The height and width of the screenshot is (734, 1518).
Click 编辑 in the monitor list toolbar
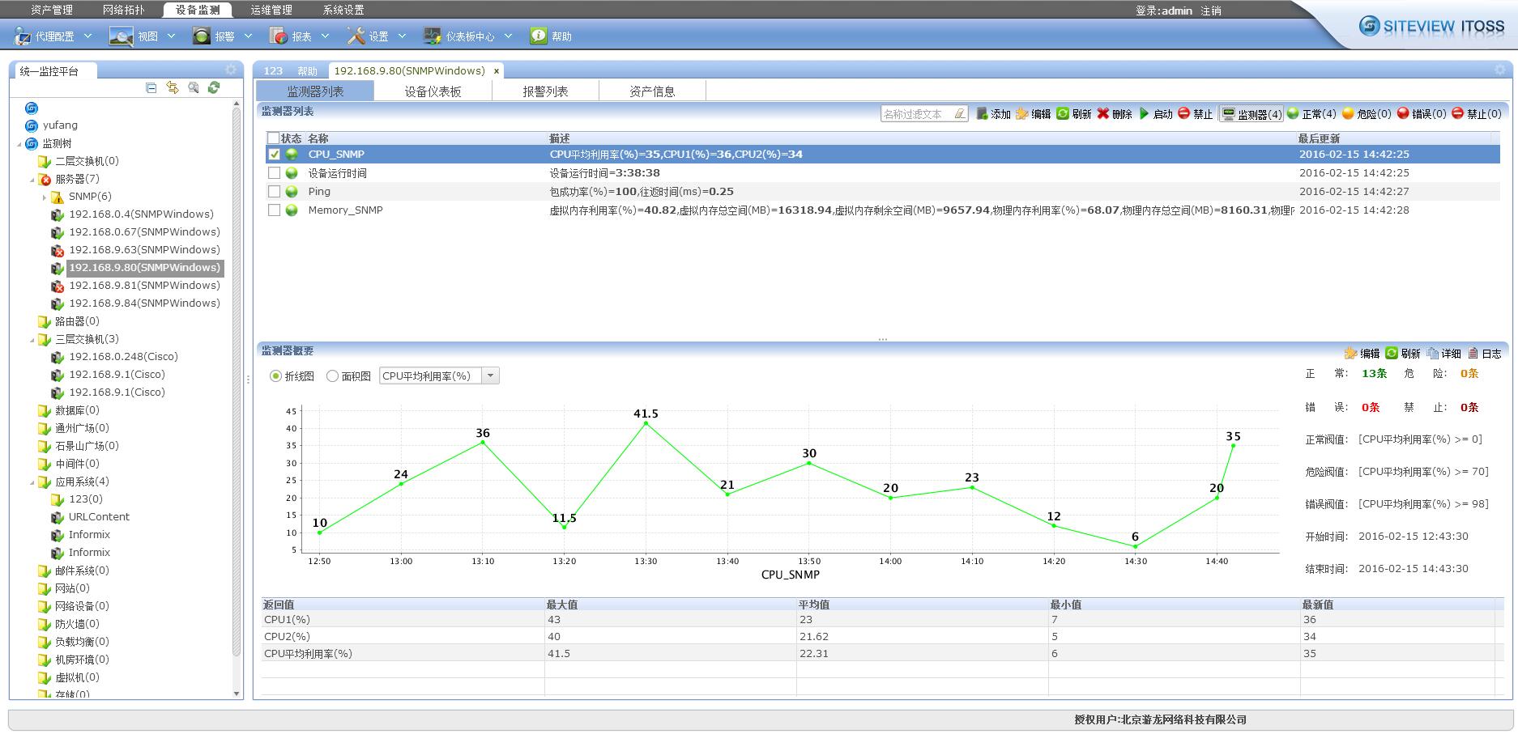tap(1033, 114)
